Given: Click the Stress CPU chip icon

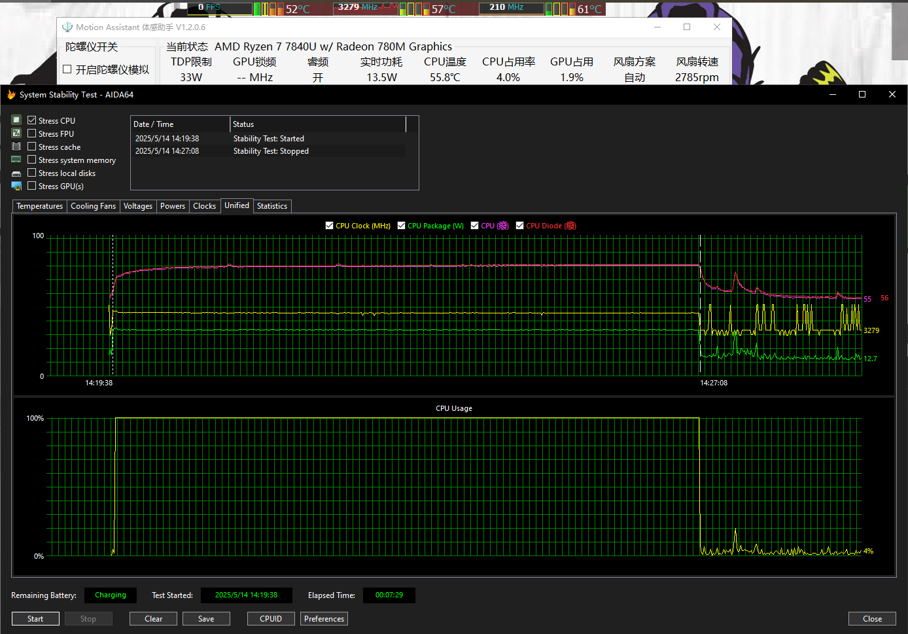Looking at the screenshot, I should coord(16,120).
